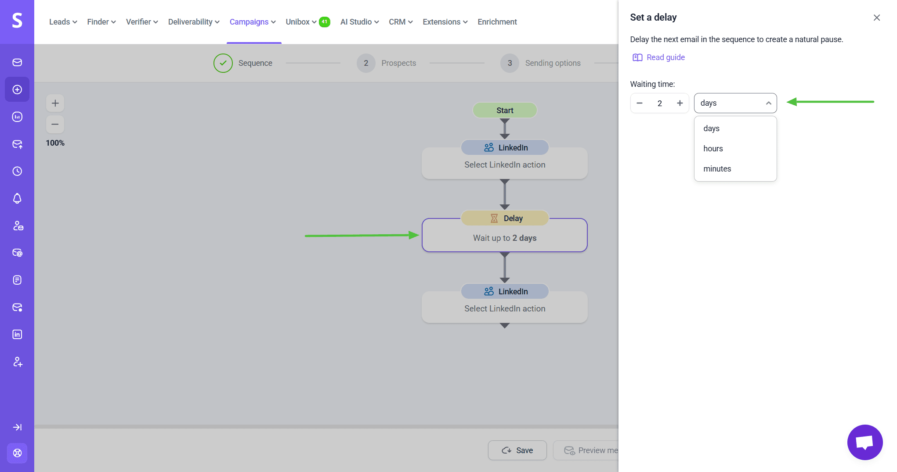Click the add campaign plus icon in sidebar

click(17, 90)
